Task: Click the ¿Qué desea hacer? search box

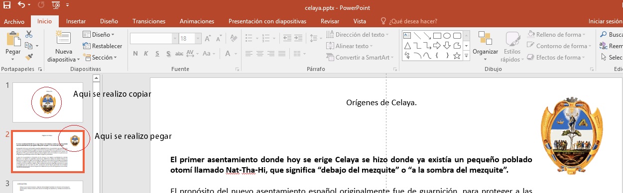Action: [409, 21]
